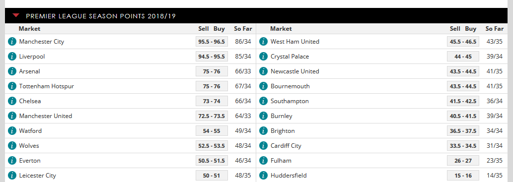Pick Wolves 52.5 - 53.5 price button
Viewport: 513px width, 182px height.
click(212, 146)
